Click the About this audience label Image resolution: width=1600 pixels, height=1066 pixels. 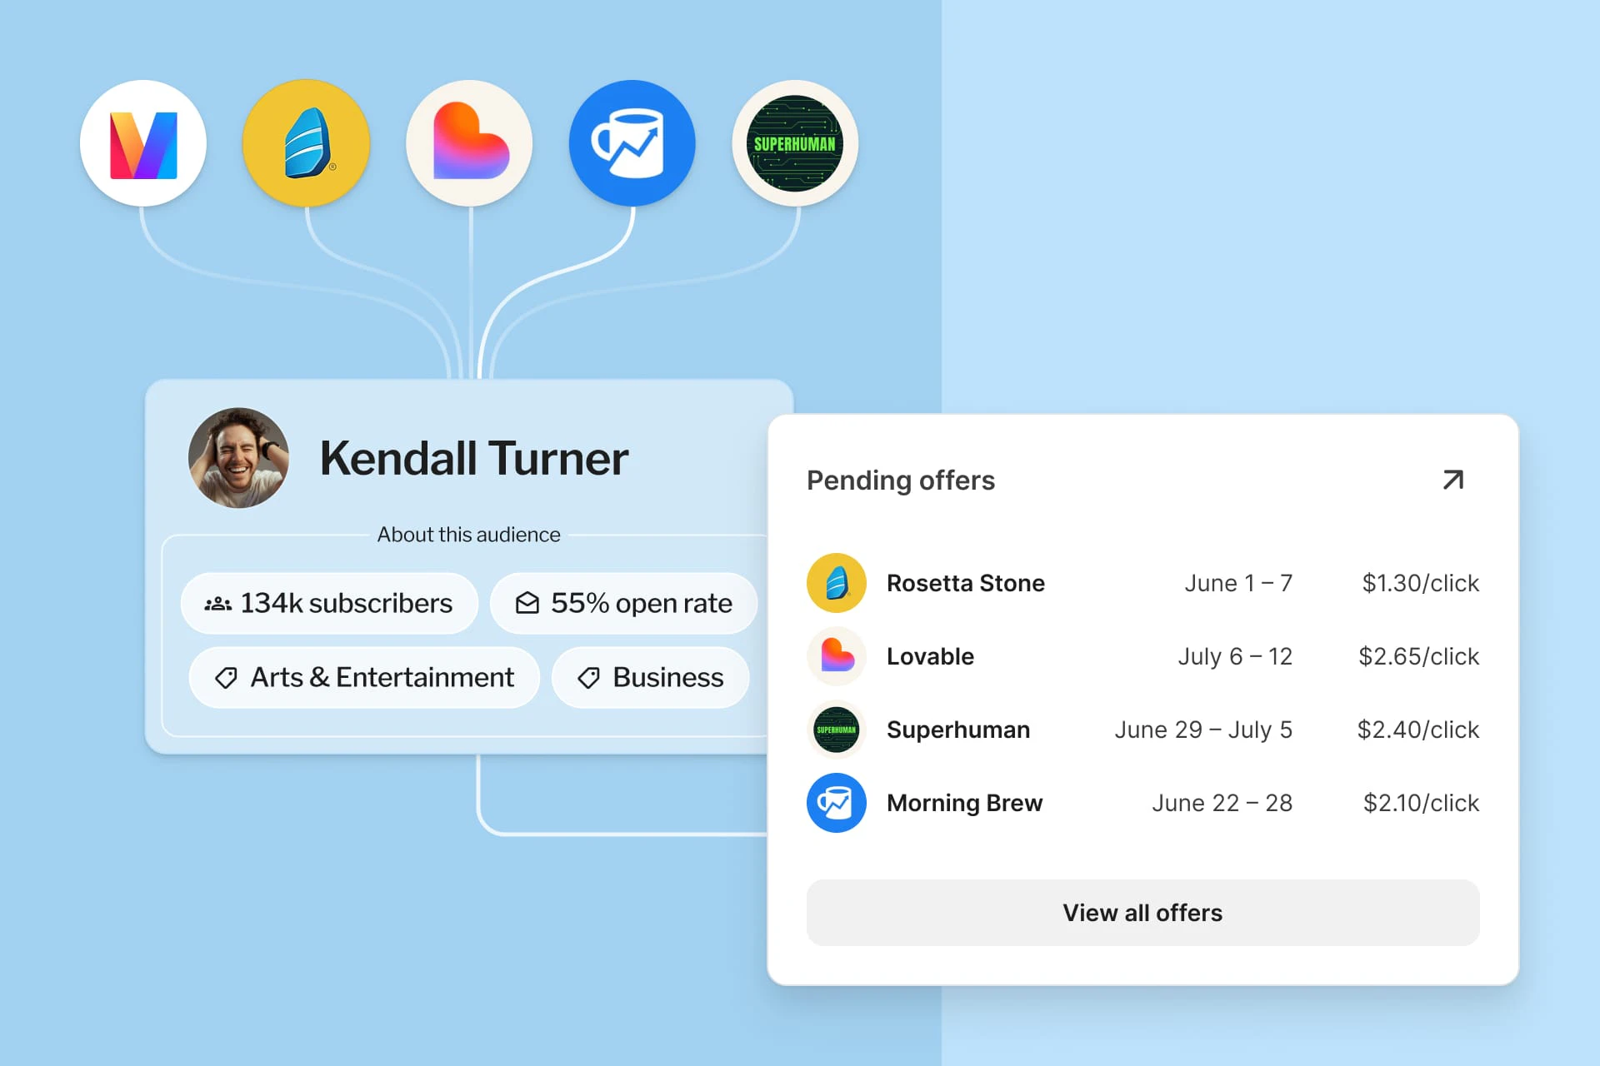pyautogui.click(x=469, y=535)
